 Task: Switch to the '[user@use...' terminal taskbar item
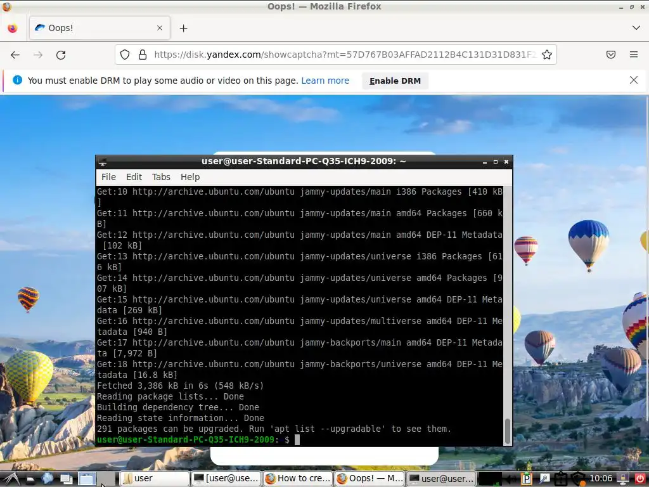coord(226,478)
